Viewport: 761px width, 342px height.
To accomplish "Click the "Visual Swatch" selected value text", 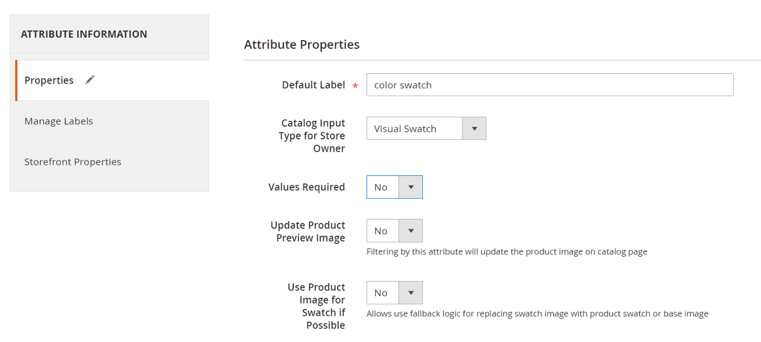I will tap(405, 129).
